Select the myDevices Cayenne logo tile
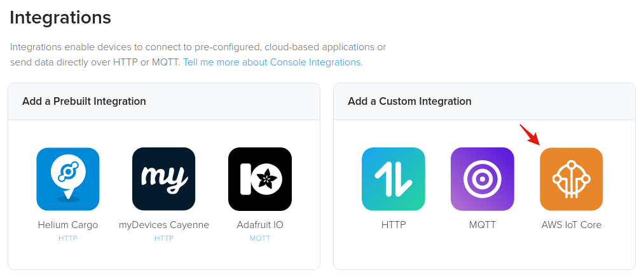 click(x=163, y=179)
